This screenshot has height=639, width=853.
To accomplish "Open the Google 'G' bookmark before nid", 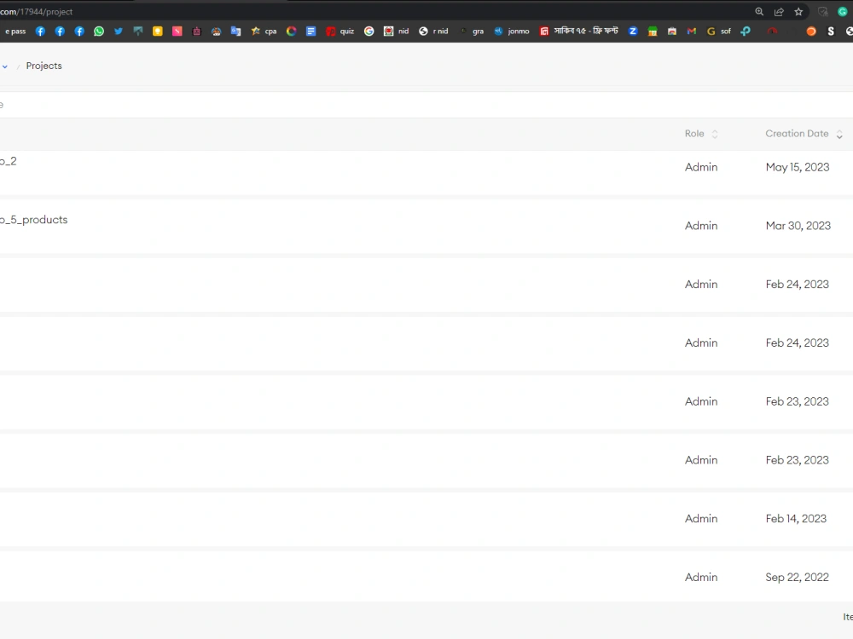I will (x=368, y=31).
